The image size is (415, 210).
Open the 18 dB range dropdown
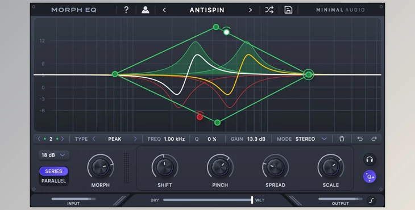pos(54,155)
